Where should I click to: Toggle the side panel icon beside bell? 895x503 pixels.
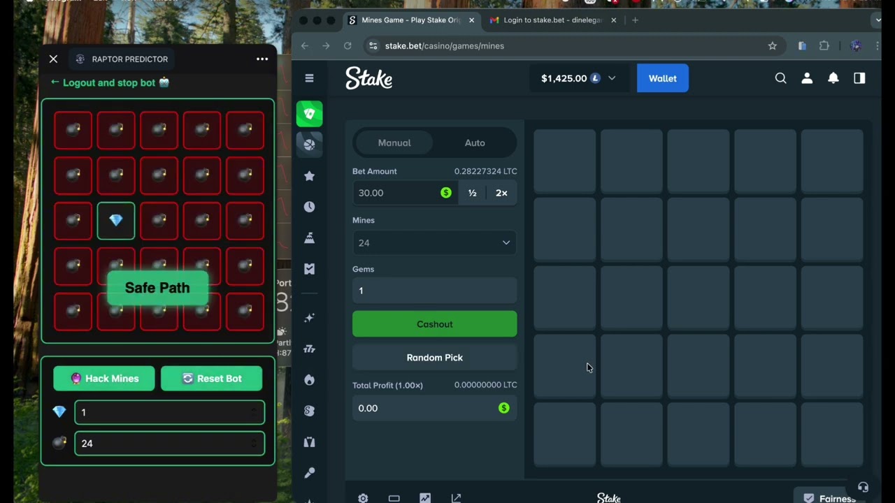point(859,78)
